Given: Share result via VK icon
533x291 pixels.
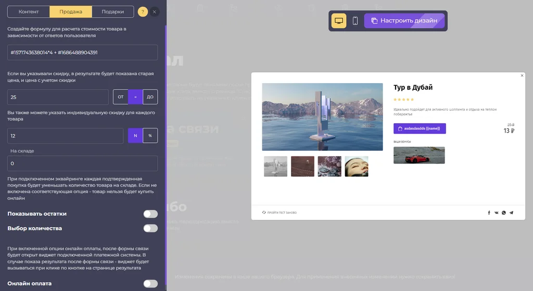Looking at the screenshot, I should 496,213.
